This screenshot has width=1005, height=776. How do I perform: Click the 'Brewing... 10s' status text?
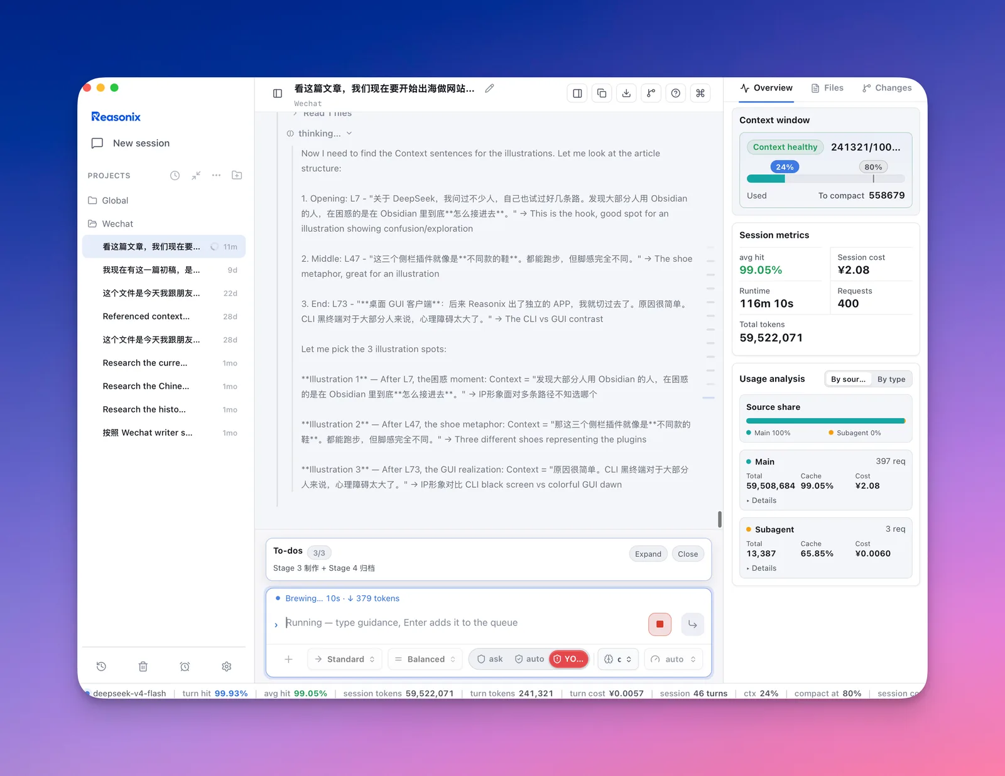pyautogui.click(x=312, y=598)
